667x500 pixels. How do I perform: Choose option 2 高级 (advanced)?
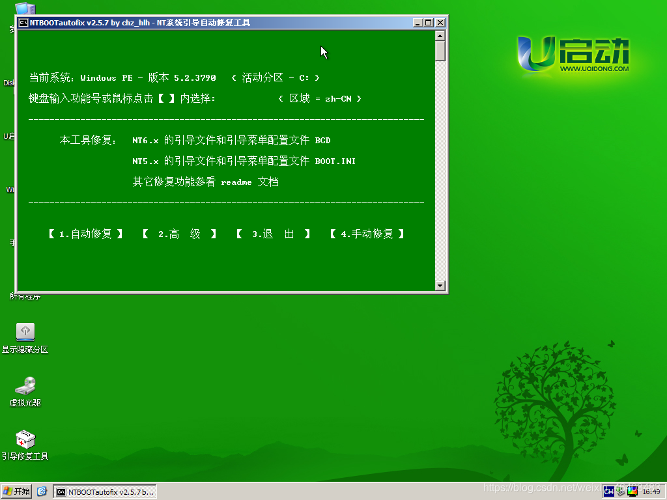point(179,234)
